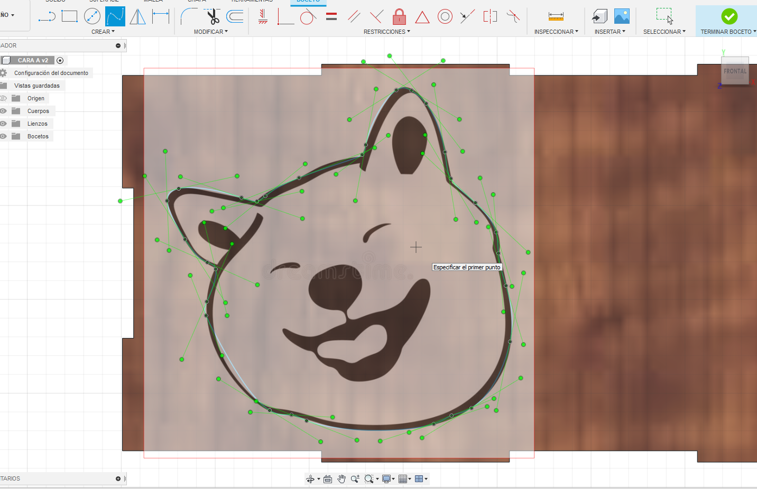Select the Fillet tool in Modificar
757x489 pixels.
coord(189,16)
